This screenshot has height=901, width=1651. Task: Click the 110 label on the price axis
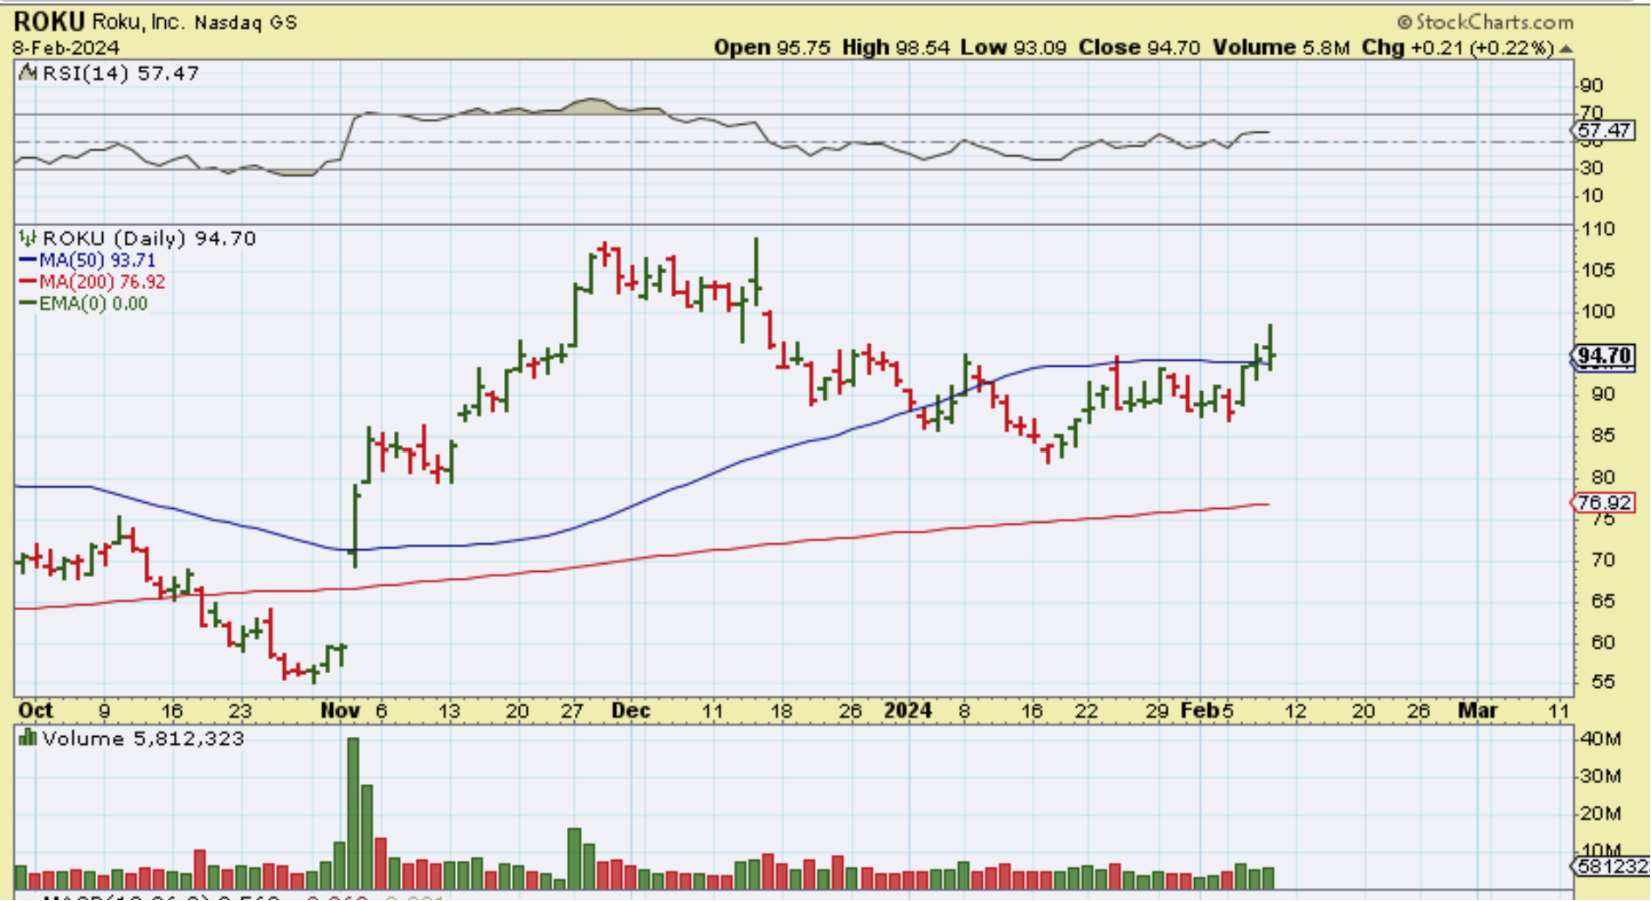tap(1598, 230)
